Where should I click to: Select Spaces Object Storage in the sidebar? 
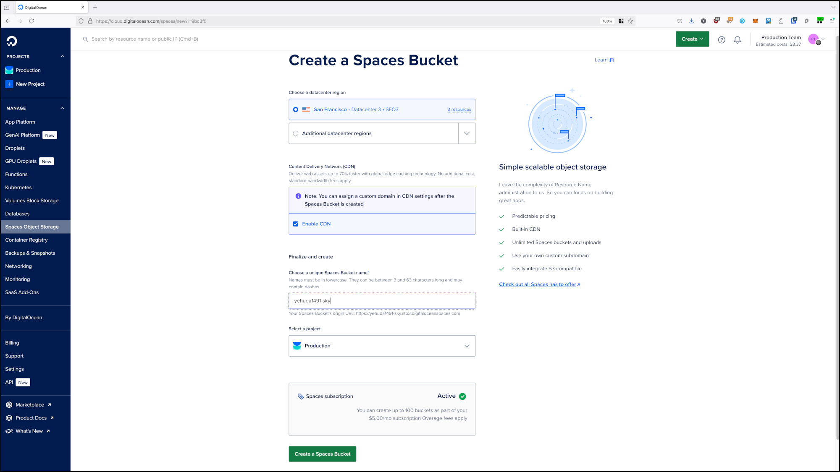tap(35, 227)
